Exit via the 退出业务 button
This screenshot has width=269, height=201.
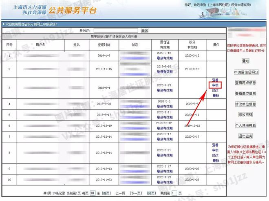click(245, 136)
